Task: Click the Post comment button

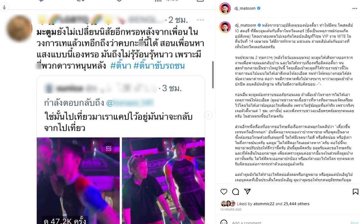Action: click(x=354, y=222)
